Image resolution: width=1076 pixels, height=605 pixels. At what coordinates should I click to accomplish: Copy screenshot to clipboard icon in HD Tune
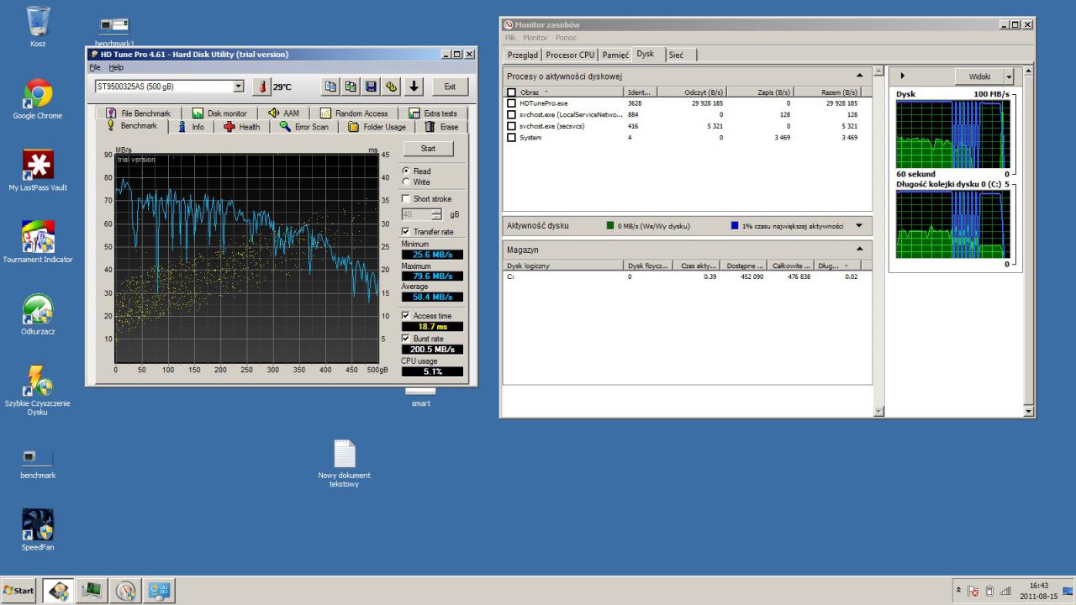coord(351,87)
